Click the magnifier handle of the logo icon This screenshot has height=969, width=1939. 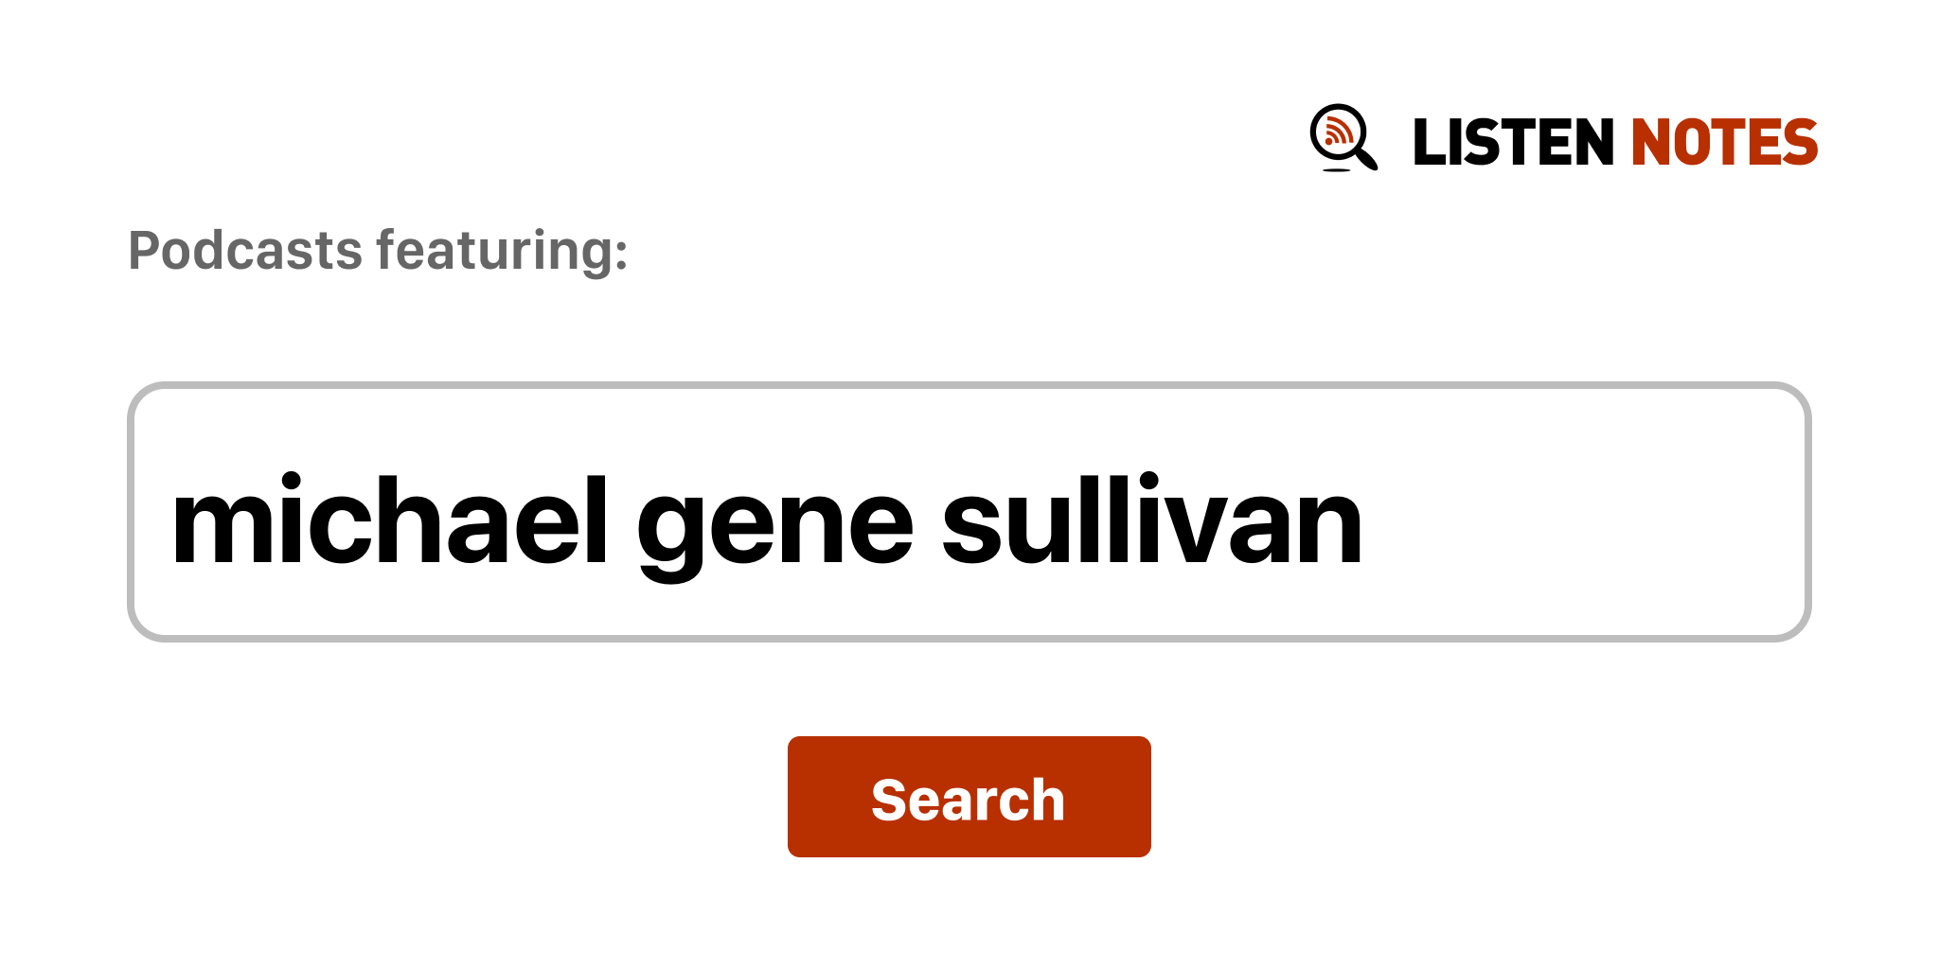[x=1366, y=159]
